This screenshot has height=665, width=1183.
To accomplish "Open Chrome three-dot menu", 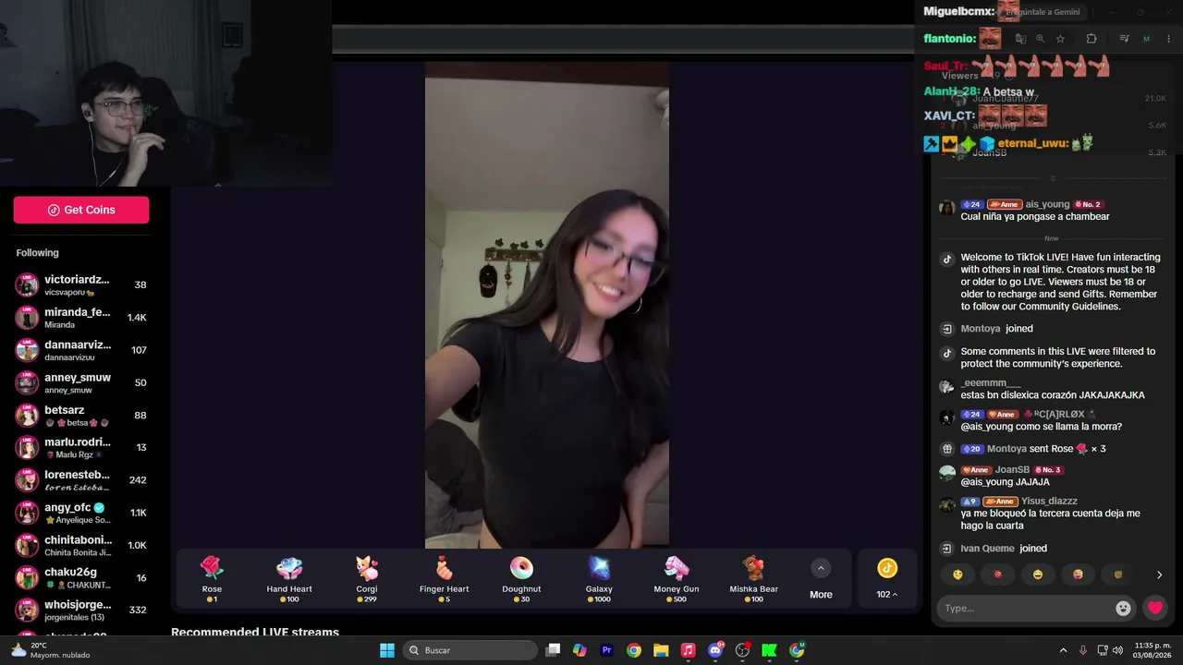I will [x=1169, y=39].
